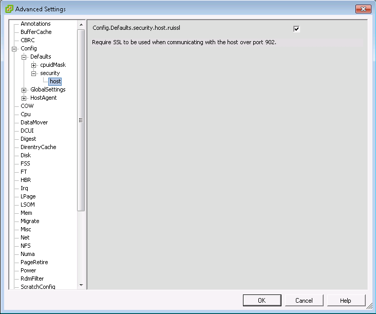The image size is (376, 314).
Task: Close the Advanced Settings dialog
Action: (x=363, y=9)
